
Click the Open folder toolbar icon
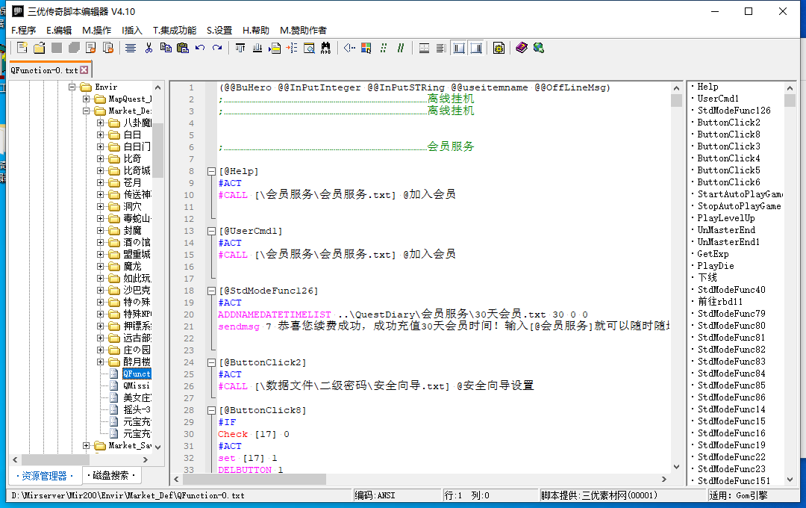(x=39, y=48)
